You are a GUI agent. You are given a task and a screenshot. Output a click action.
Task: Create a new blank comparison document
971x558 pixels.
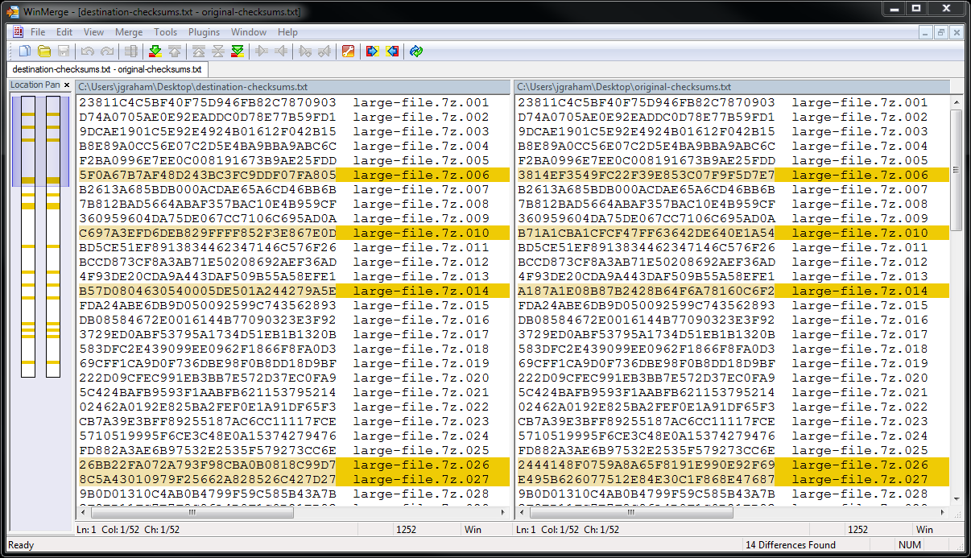(x=25, y=52)
